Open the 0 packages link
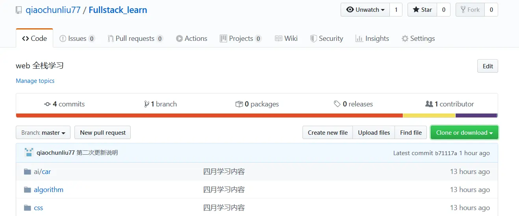 pyautogui.click(x=257, y=104)
